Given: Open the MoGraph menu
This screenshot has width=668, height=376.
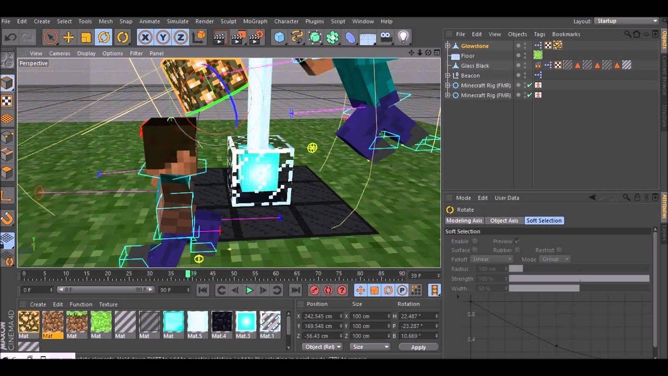Looking at the screenshot, I should tap(255, 21).
